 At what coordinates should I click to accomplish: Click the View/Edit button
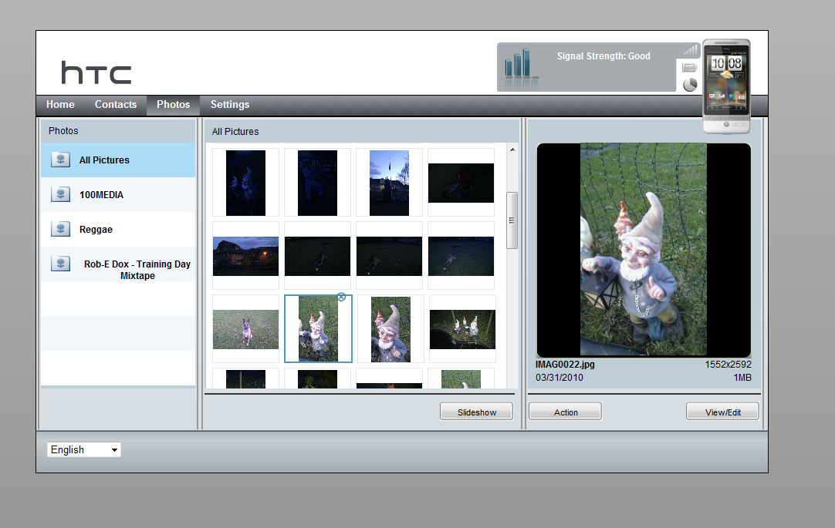click(x=722, y=412)
